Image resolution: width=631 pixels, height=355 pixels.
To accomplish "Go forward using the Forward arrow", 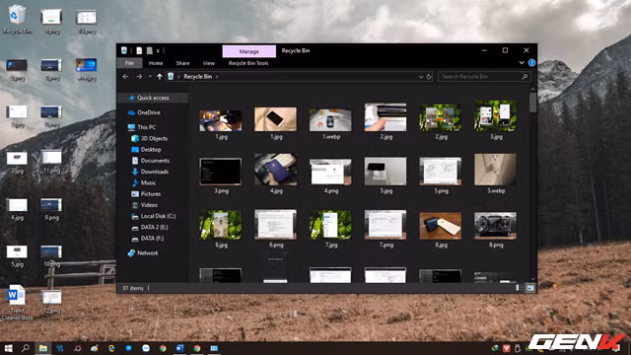I will (x=139, y=77).
